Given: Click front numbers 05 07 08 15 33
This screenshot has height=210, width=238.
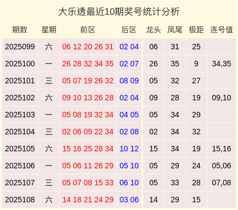Looking at the screenshot, I should pyautogui.click(x=88, y=183).
